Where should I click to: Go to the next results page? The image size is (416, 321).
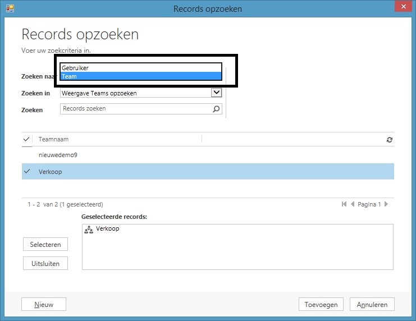pos(386,204)
